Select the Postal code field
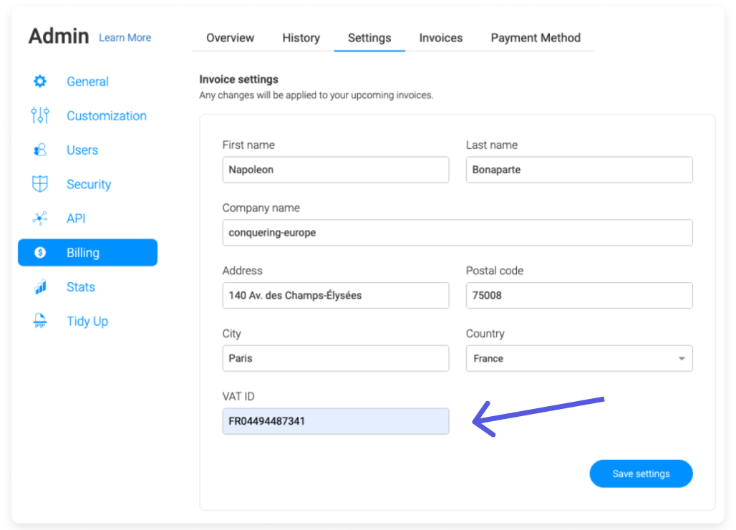736x530 pixels. (x=579, y=295)
